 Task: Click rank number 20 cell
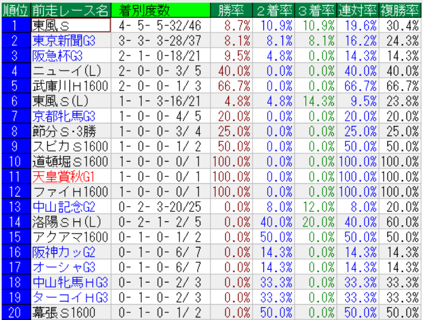[x=15, y=312]
